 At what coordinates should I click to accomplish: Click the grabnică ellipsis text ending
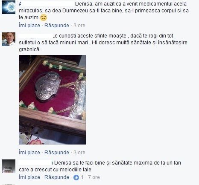[x=32, y=49]
